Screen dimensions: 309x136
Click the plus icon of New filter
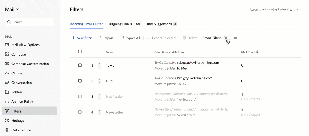pos(73,38)
